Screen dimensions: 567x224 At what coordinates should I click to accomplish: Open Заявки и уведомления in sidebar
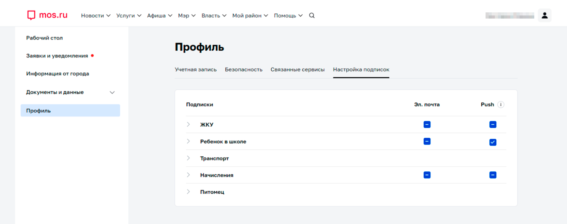57,56
